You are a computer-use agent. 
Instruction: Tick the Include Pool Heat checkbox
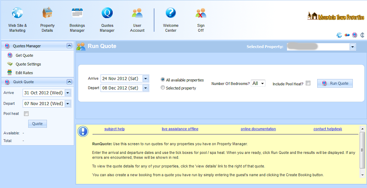point(308,83)
